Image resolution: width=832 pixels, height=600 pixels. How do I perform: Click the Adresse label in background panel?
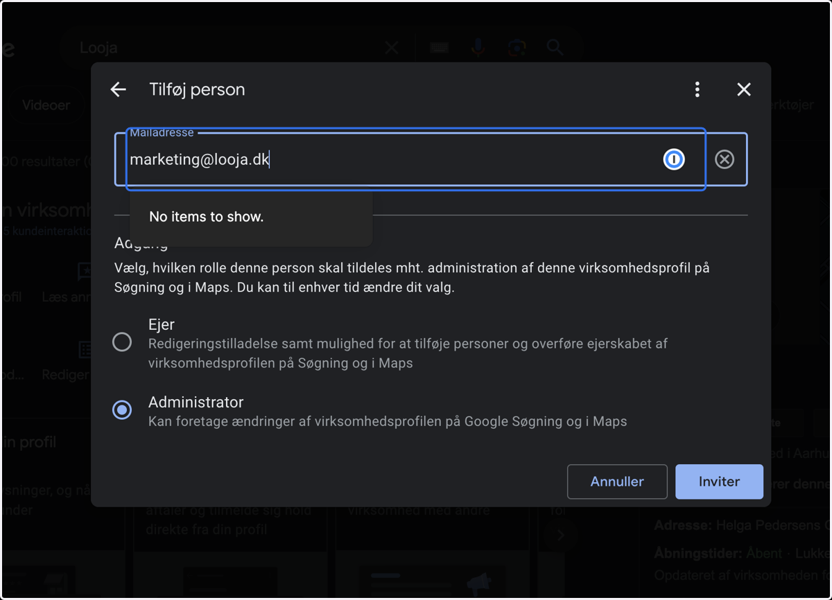coord(682,526)
